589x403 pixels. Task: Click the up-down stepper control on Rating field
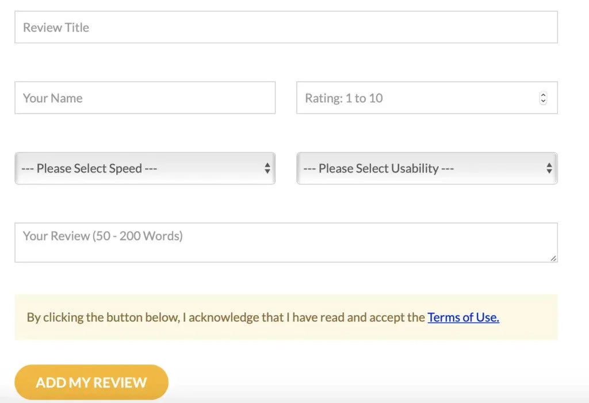click(x=543, y=98)
